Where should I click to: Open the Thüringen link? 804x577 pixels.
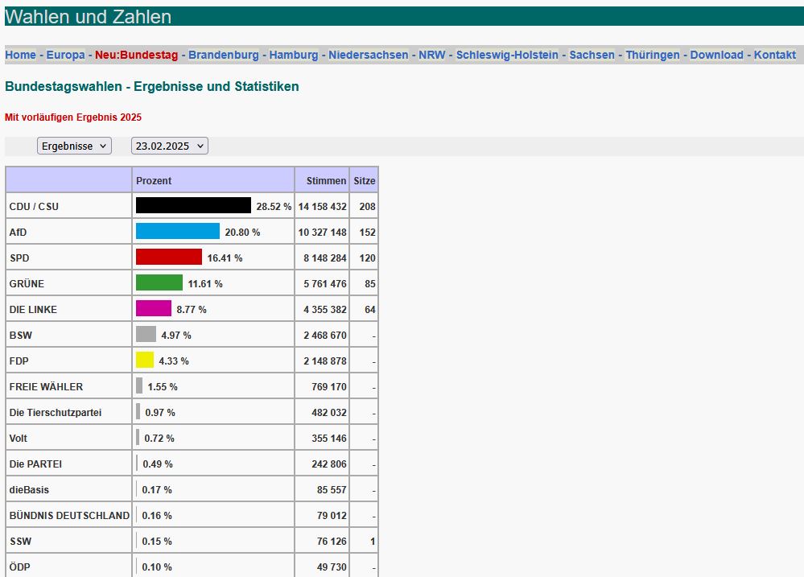[653, 55]
